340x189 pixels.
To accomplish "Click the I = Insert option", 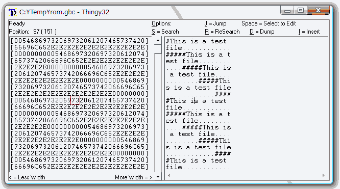I will point(309,32).
